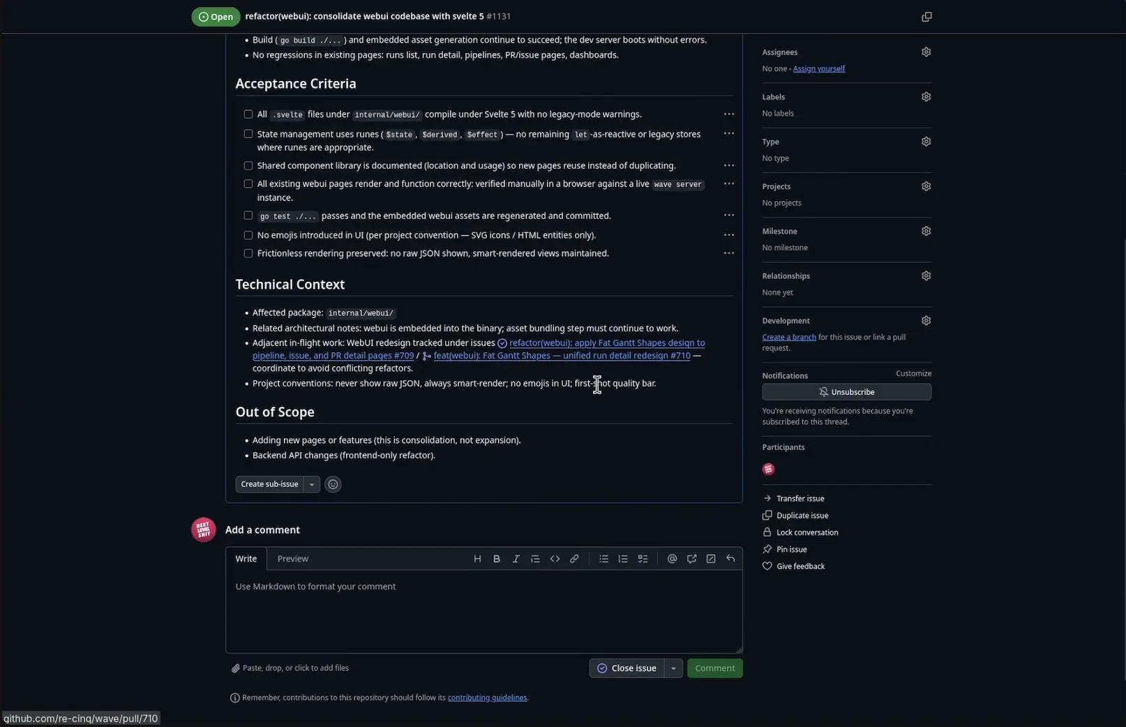Click the 'Assign yourself' link

[818, 69]
